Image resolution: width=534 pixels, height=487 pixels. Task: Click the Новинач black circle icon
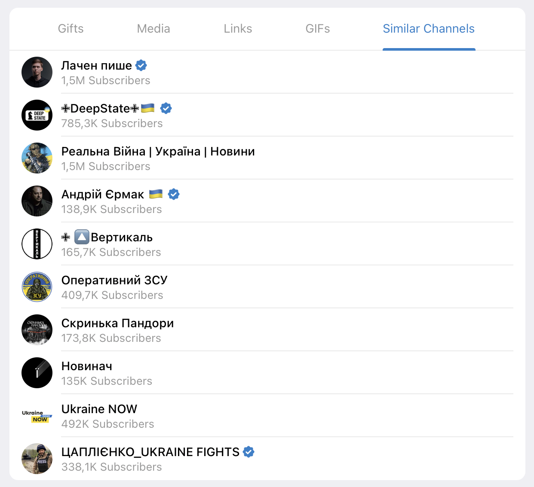coord(37,373)
